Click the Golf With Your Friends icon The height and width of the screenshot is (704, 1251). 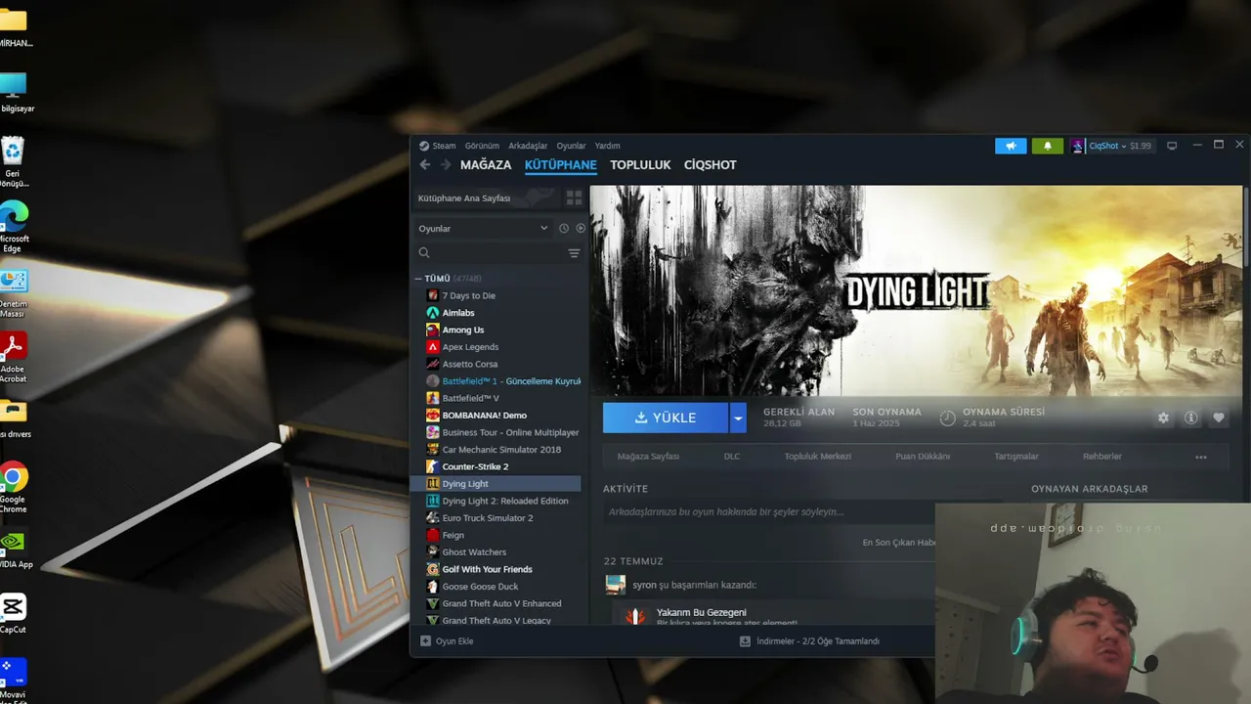coord(433,569)
